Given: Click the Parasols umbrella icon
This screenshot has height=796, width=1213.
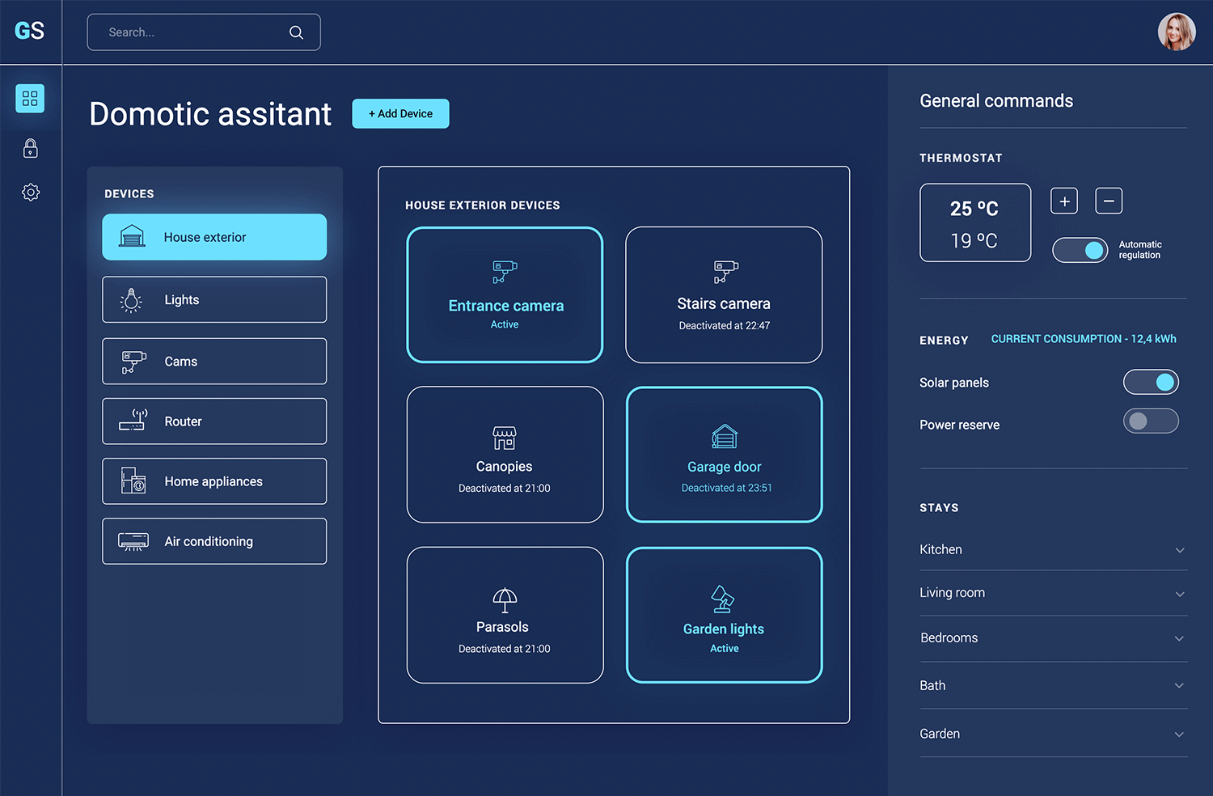Looking at the screenshot, I should coord(505,599).
